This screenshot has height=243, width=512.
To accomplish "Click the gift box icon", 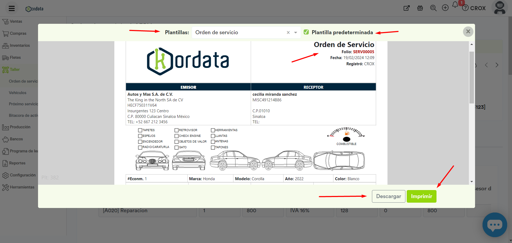I will [x=420, y=8].
